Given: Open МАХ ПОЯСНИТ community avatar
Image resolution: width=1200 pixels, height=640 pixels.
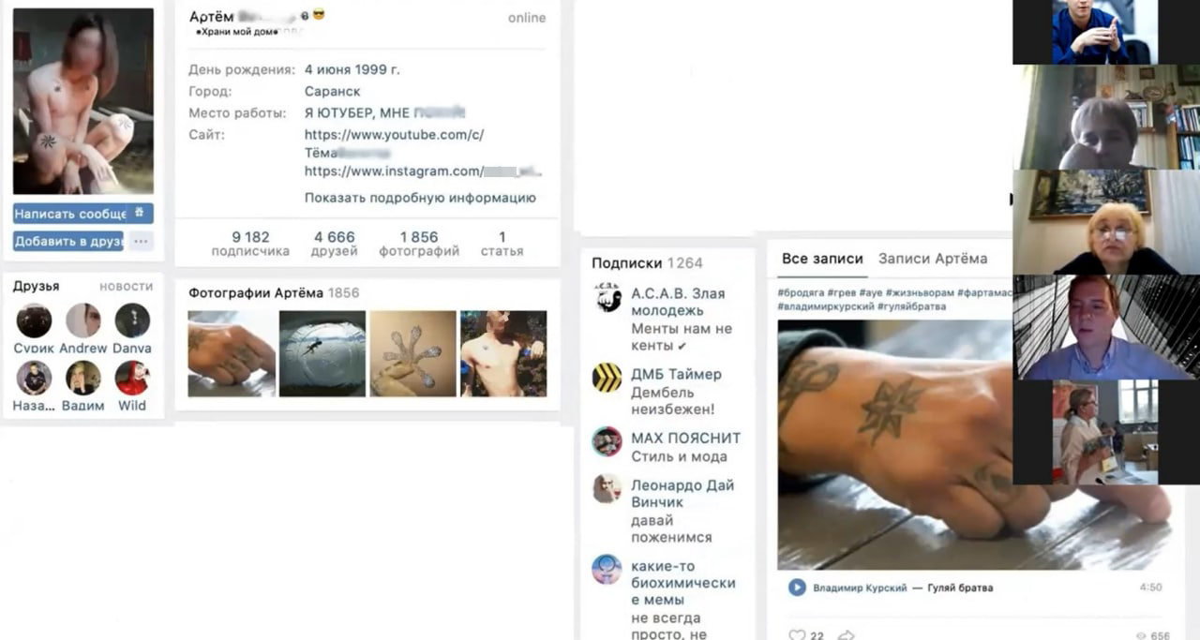Looking at the screenshot, I should pos(607,441).
